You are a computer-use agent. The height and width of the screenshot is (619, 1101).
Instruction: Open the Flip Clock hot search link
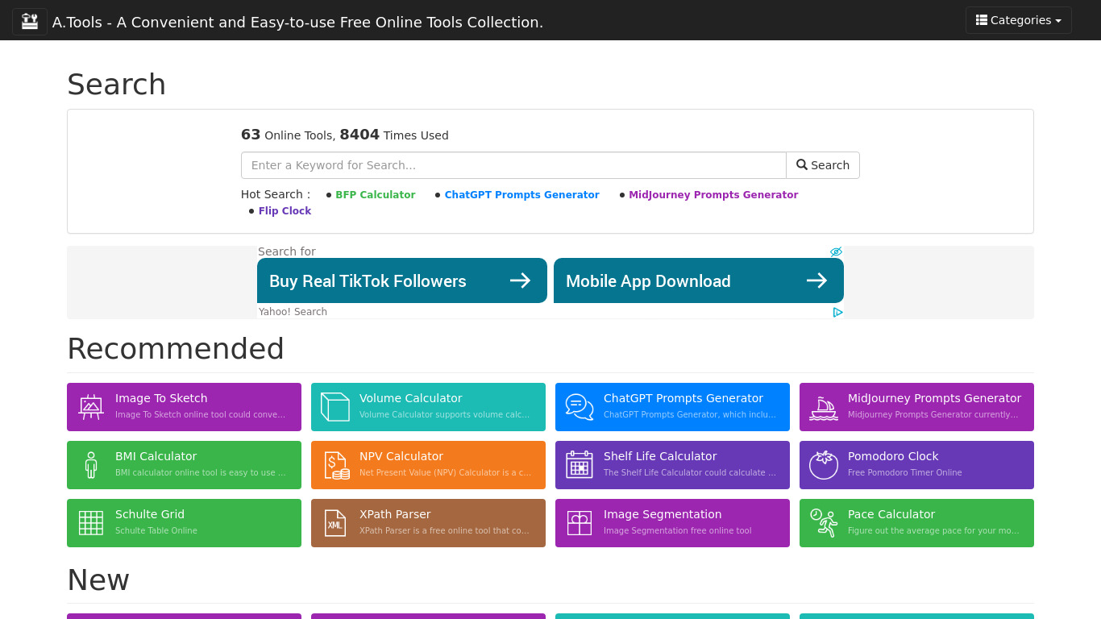coord(285,211)
